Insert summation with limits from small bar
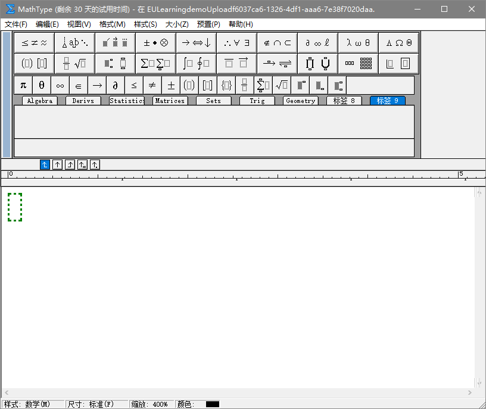 (263, 85)
